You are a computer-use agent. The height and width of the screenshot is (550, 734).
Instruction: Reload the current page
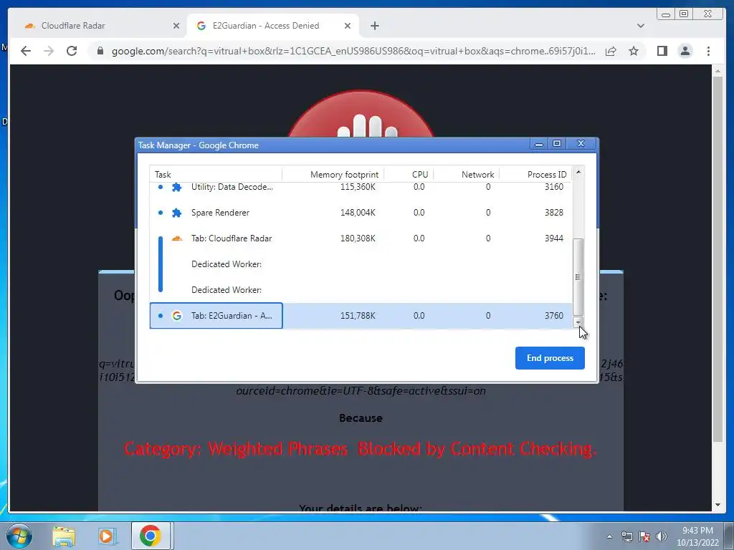72,51
